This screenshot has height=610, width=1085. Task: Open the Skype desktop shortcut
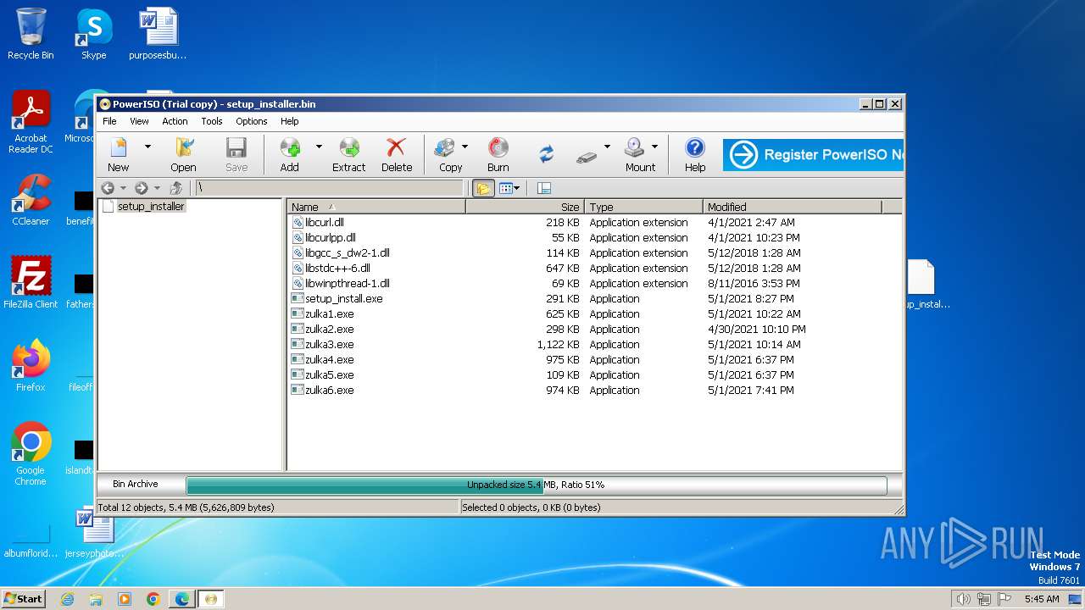tap(93, 34)
